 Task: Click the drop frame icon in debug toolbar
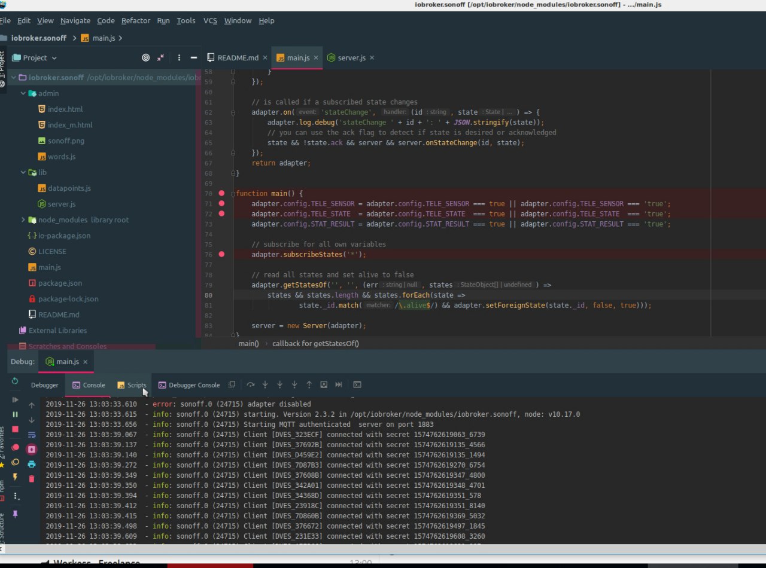click(324, 384)
